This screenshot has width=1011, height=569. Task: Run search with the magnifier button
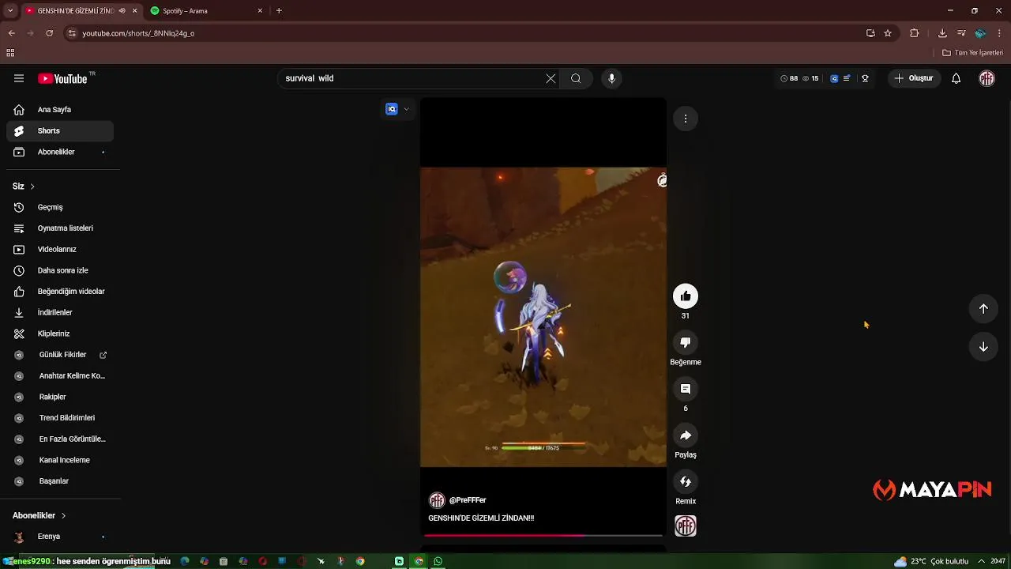point(576,78)
